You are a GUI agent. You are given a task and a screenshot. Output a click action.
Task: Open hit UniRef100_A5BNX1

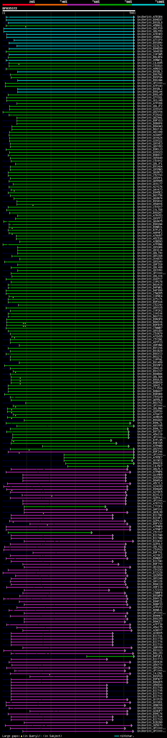click(150, 25)
